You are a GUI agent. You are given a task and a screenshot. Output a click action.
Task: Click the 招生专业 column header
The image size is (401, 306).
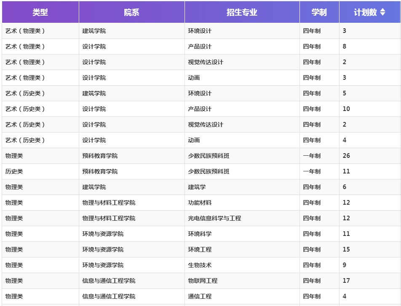tap(242, 12)
